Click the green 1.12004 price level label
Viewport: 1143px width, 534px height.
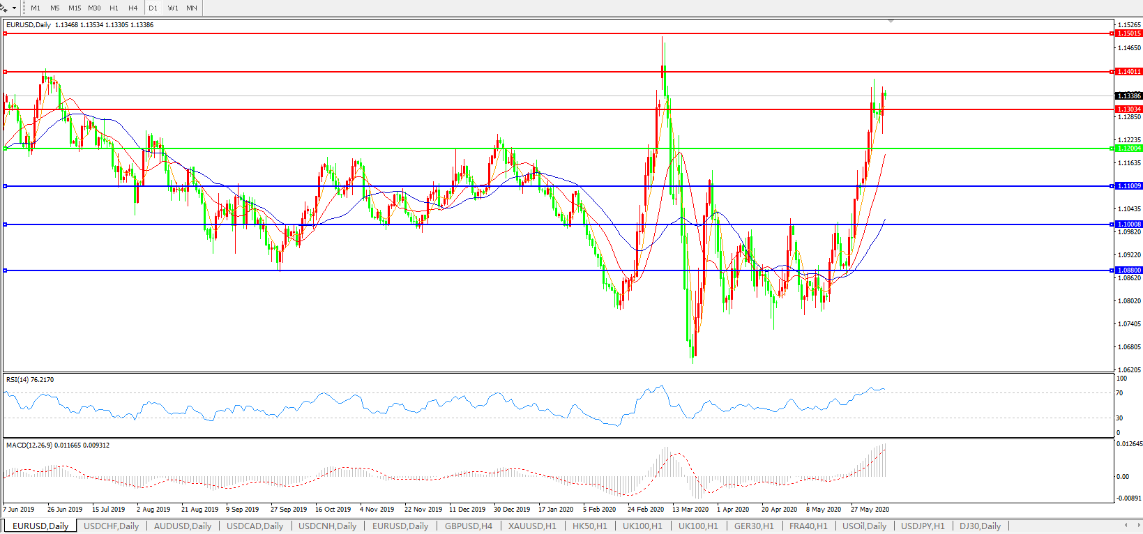(1129, 148)
